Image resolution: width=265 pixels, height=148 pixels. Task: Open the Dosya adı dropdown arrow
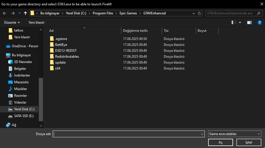pos(202,134)
